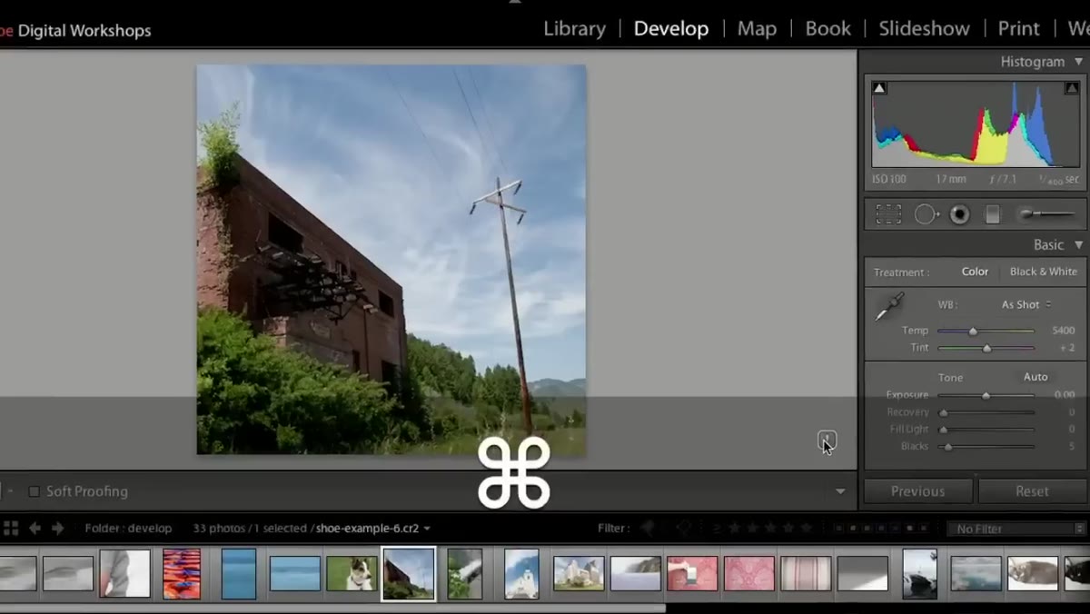Click the 'ISO 100' histogram readout
The height and width of the screenshot is (614, 1090).
[889, 180]
